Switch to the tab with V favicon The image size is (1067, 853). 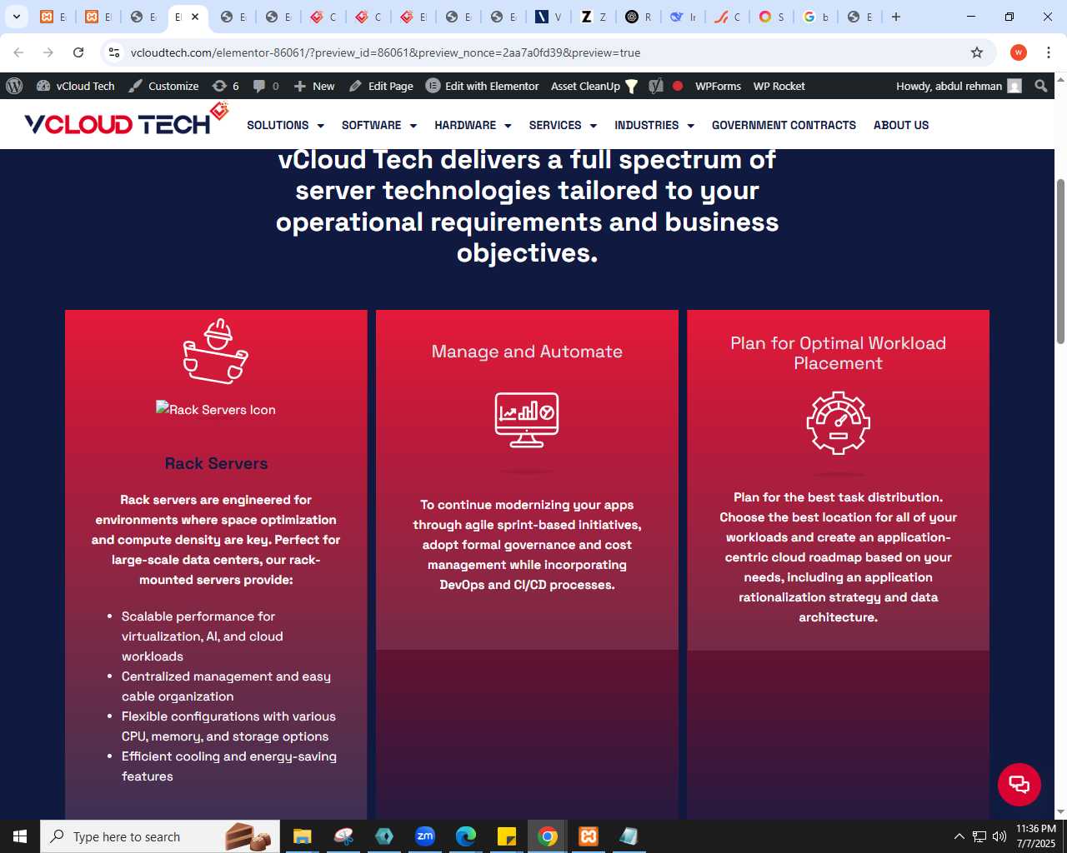(x=549, y=17)
